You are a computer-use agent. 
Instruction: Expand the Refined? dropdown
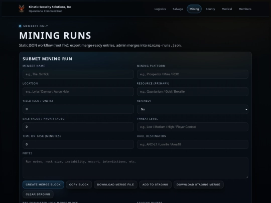[x=193, y=109]
